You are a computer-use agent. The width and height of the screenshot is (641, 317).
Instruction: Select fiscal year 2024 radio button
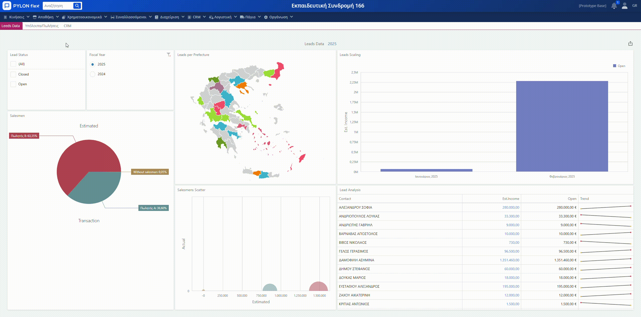point(92,74)
